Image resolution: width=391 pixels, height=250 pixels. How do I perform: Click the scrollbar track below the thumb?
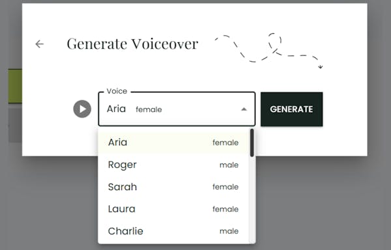tap(252, 199)
